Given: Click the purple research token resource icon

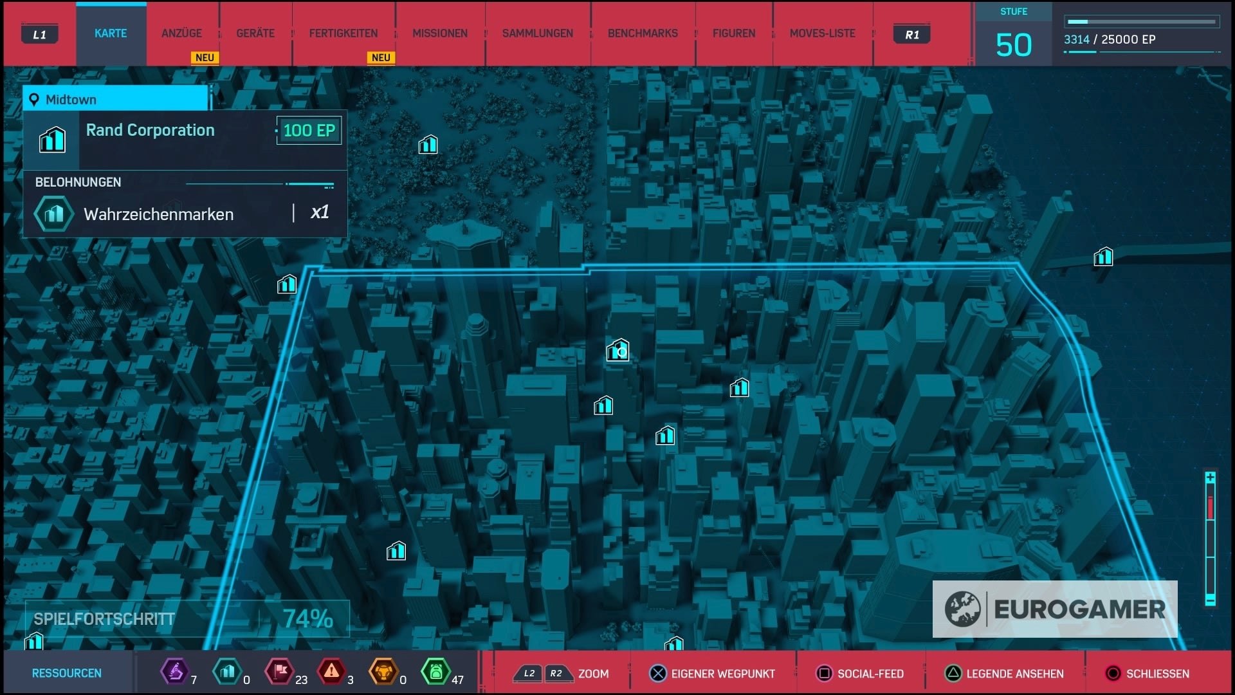Looking at the screenshot, I should pyautogui.click(x=174, y=672).
